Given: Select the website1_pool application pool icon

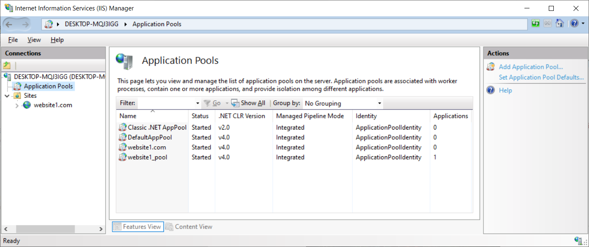Looking at the screenshot, I should pos(122,157).
